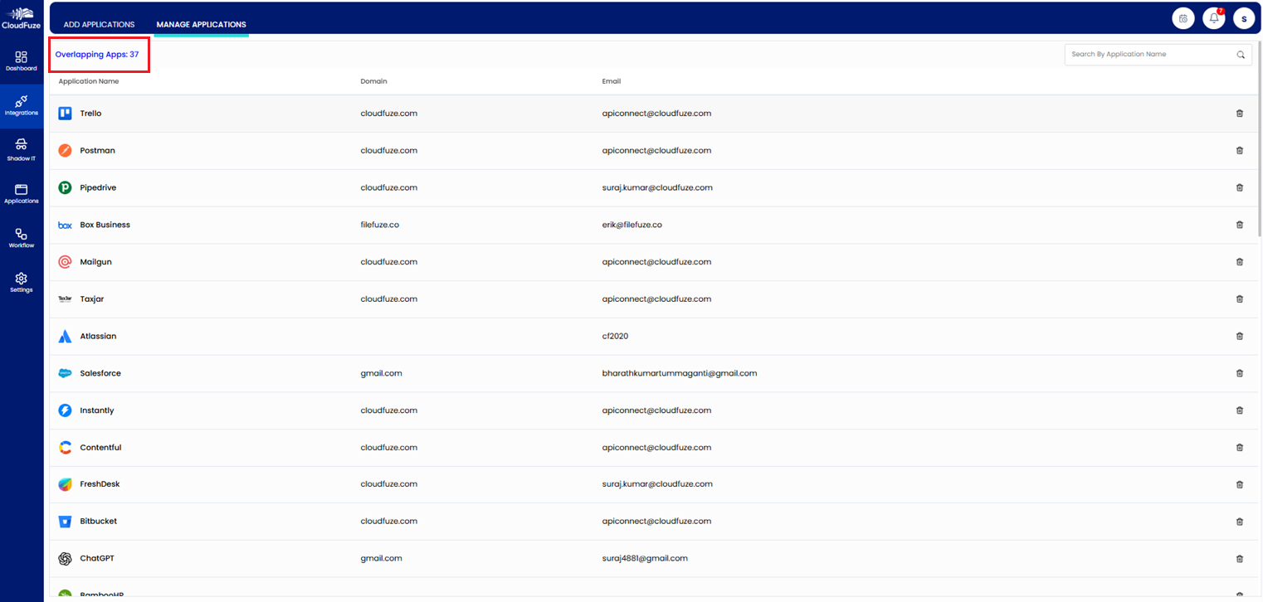Click the camera icon in the top bar
Image resolution: width=1263 pixels, height=602 pixels.
tap(1183, 17)
